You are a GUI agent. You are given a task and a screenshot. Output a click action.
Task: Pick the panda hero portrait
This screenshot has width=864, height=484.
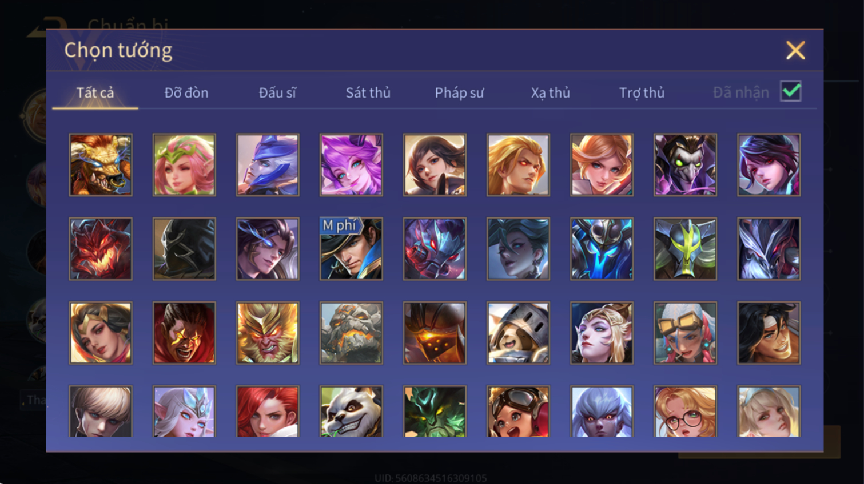351,412
